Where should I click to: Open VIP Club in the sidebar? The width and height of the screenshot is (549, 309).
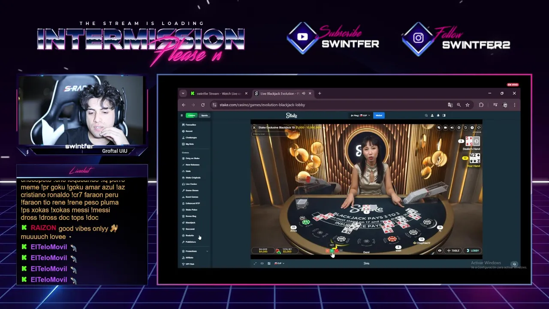188,264
